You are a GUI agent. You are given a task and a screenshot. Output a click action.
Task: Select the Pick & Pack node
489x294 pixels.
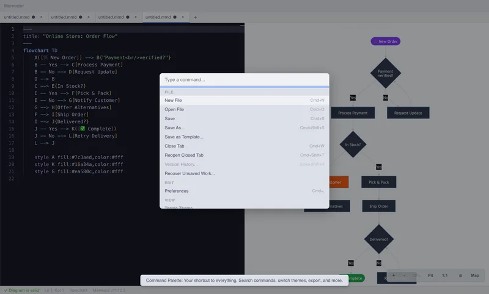click(x=378, y=182)
